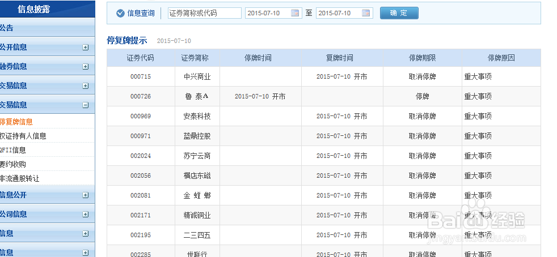Open the start date calendar picker icon
Viewport: 557px width, 257px height.
(295, 13)
